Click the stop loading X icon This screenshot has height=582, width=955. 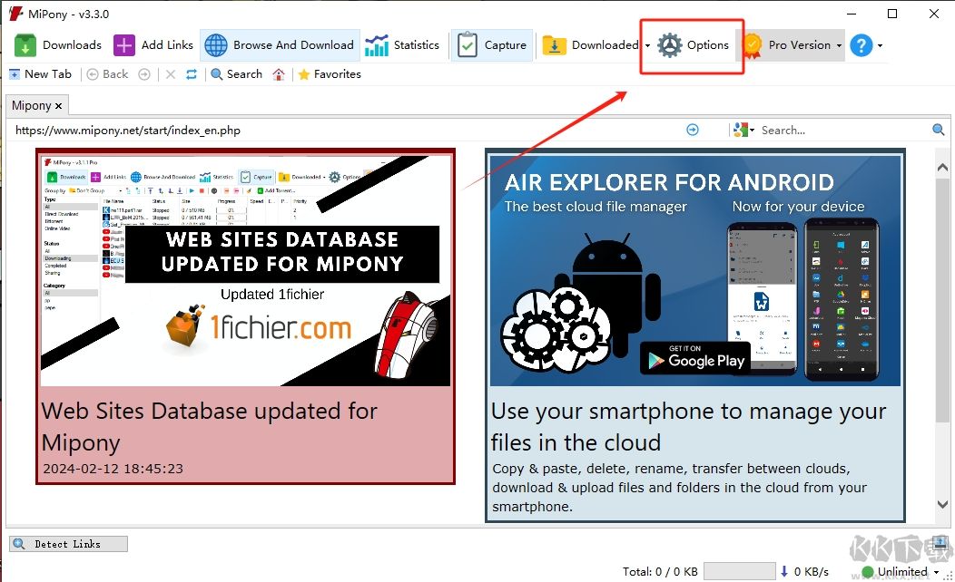[x=171, y=74]
